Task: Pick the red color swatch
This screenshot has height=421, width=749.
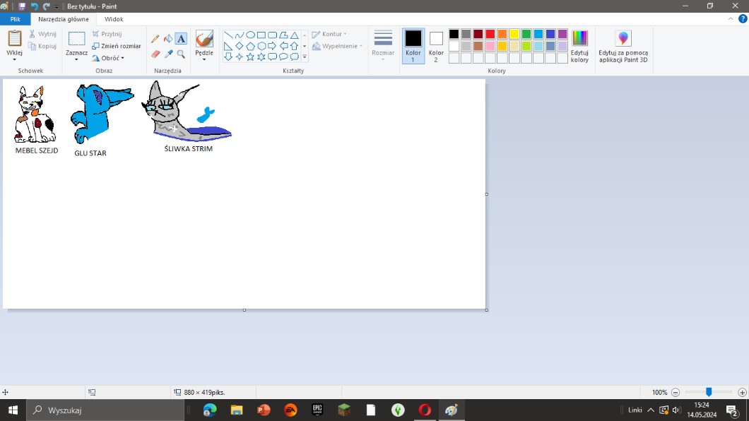Action: [490, 34]
